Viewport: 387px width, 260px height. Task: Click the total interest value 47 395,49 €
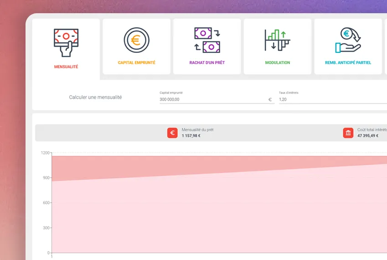point(368,136)
